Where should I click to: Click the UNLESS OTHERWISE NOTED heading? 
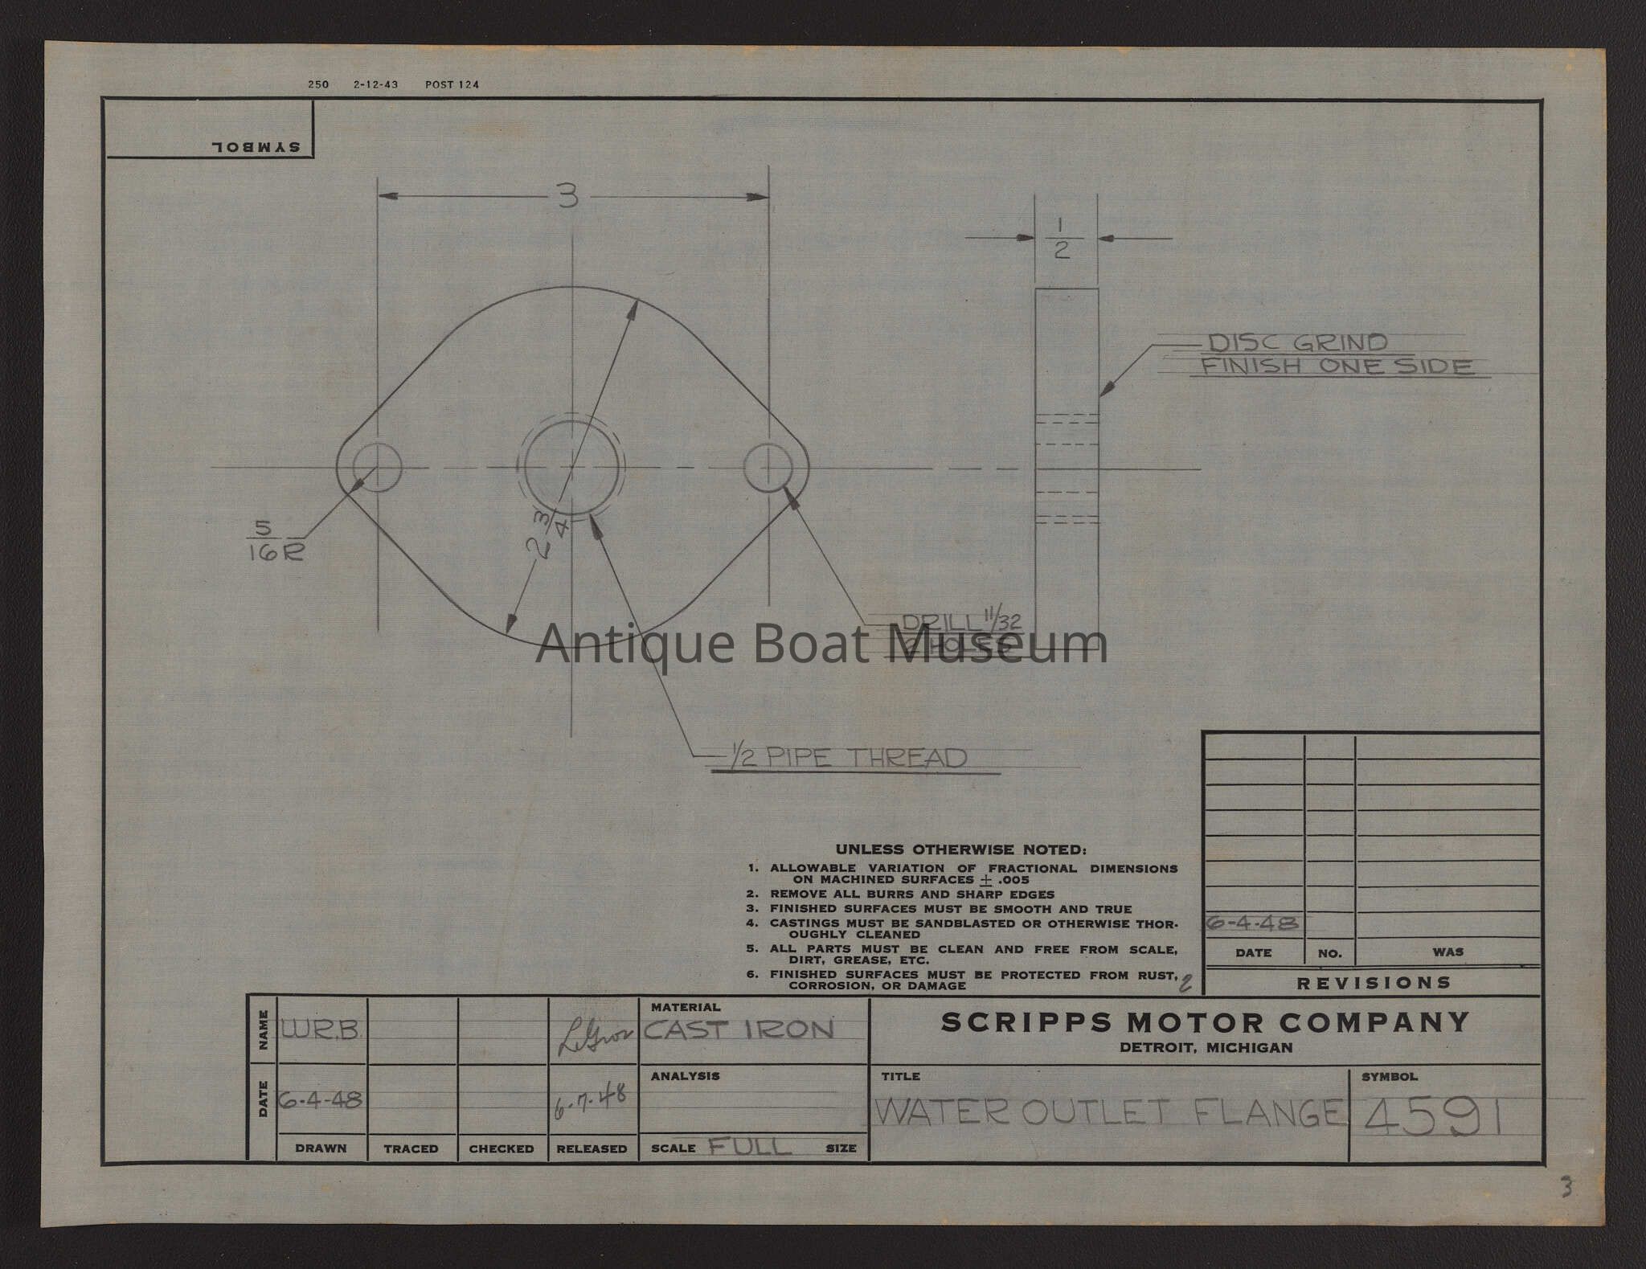pos(960,849)
